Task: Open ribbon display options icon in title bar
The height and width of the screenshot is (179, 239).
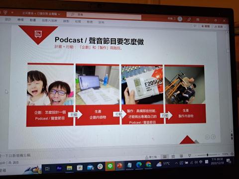Action: [198, 20]
